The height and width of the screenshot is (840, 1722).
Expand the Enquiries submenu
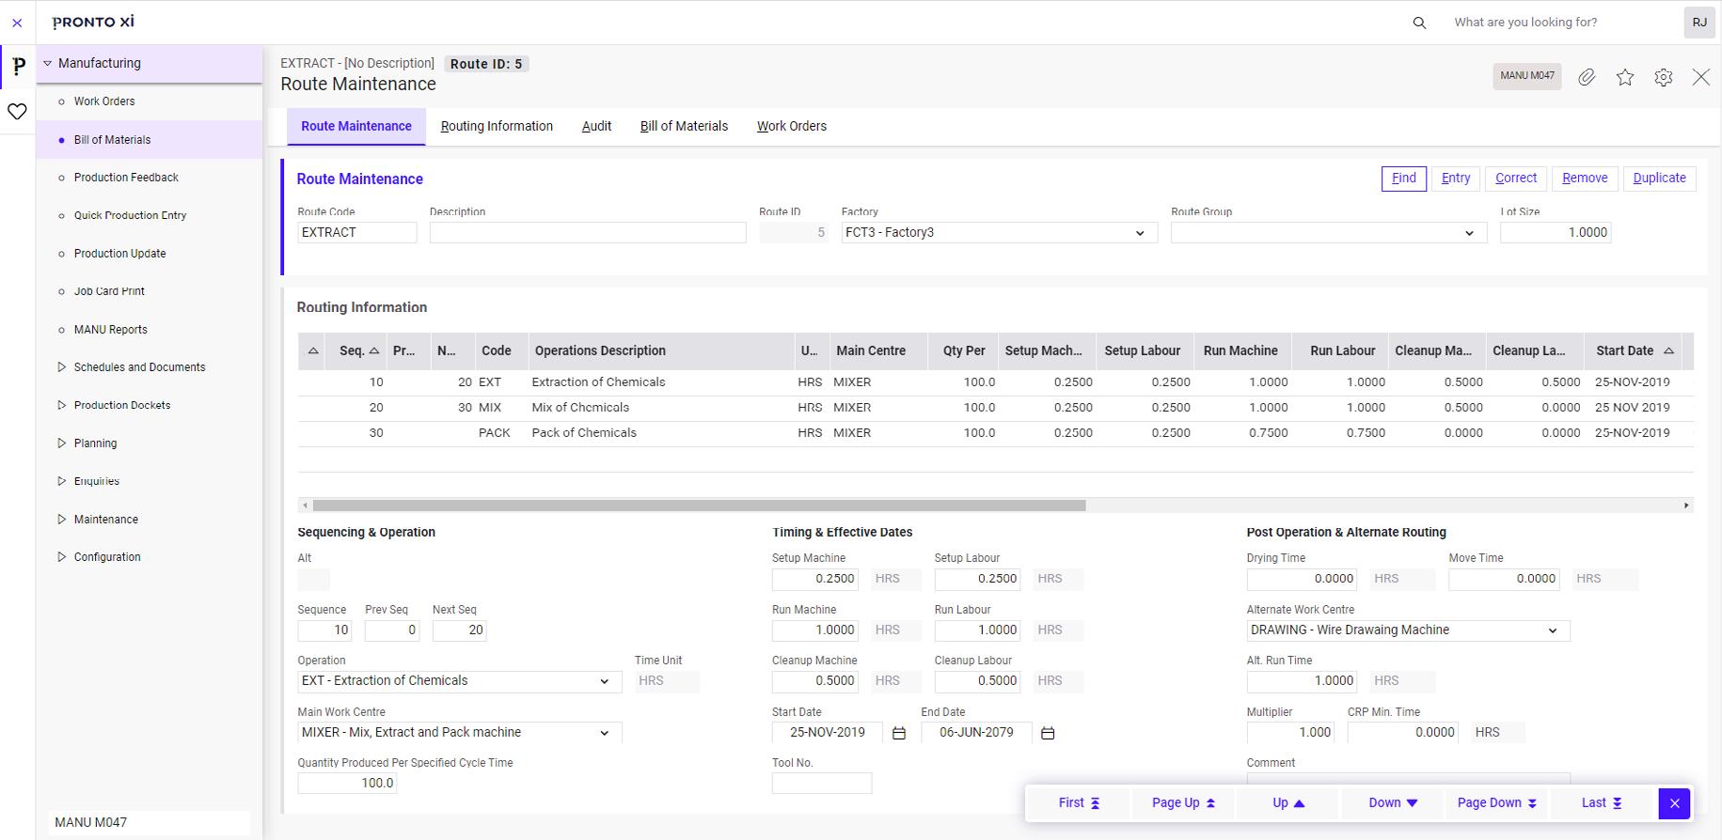[x=62, y=481]
